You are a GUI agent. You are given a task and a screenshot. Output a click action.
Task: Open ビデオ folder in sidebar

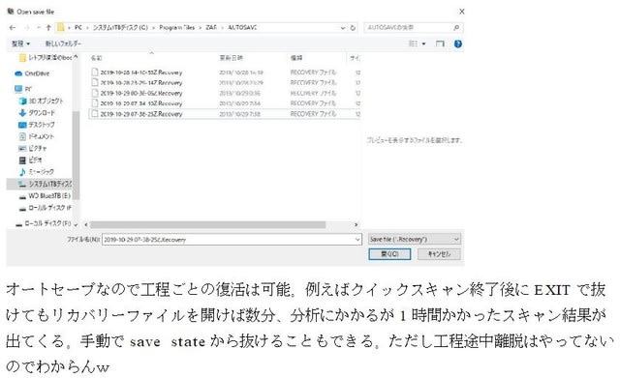30,160
